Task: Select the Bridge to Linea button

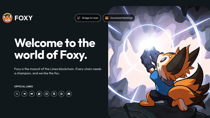Action: [x=88, y=18]
